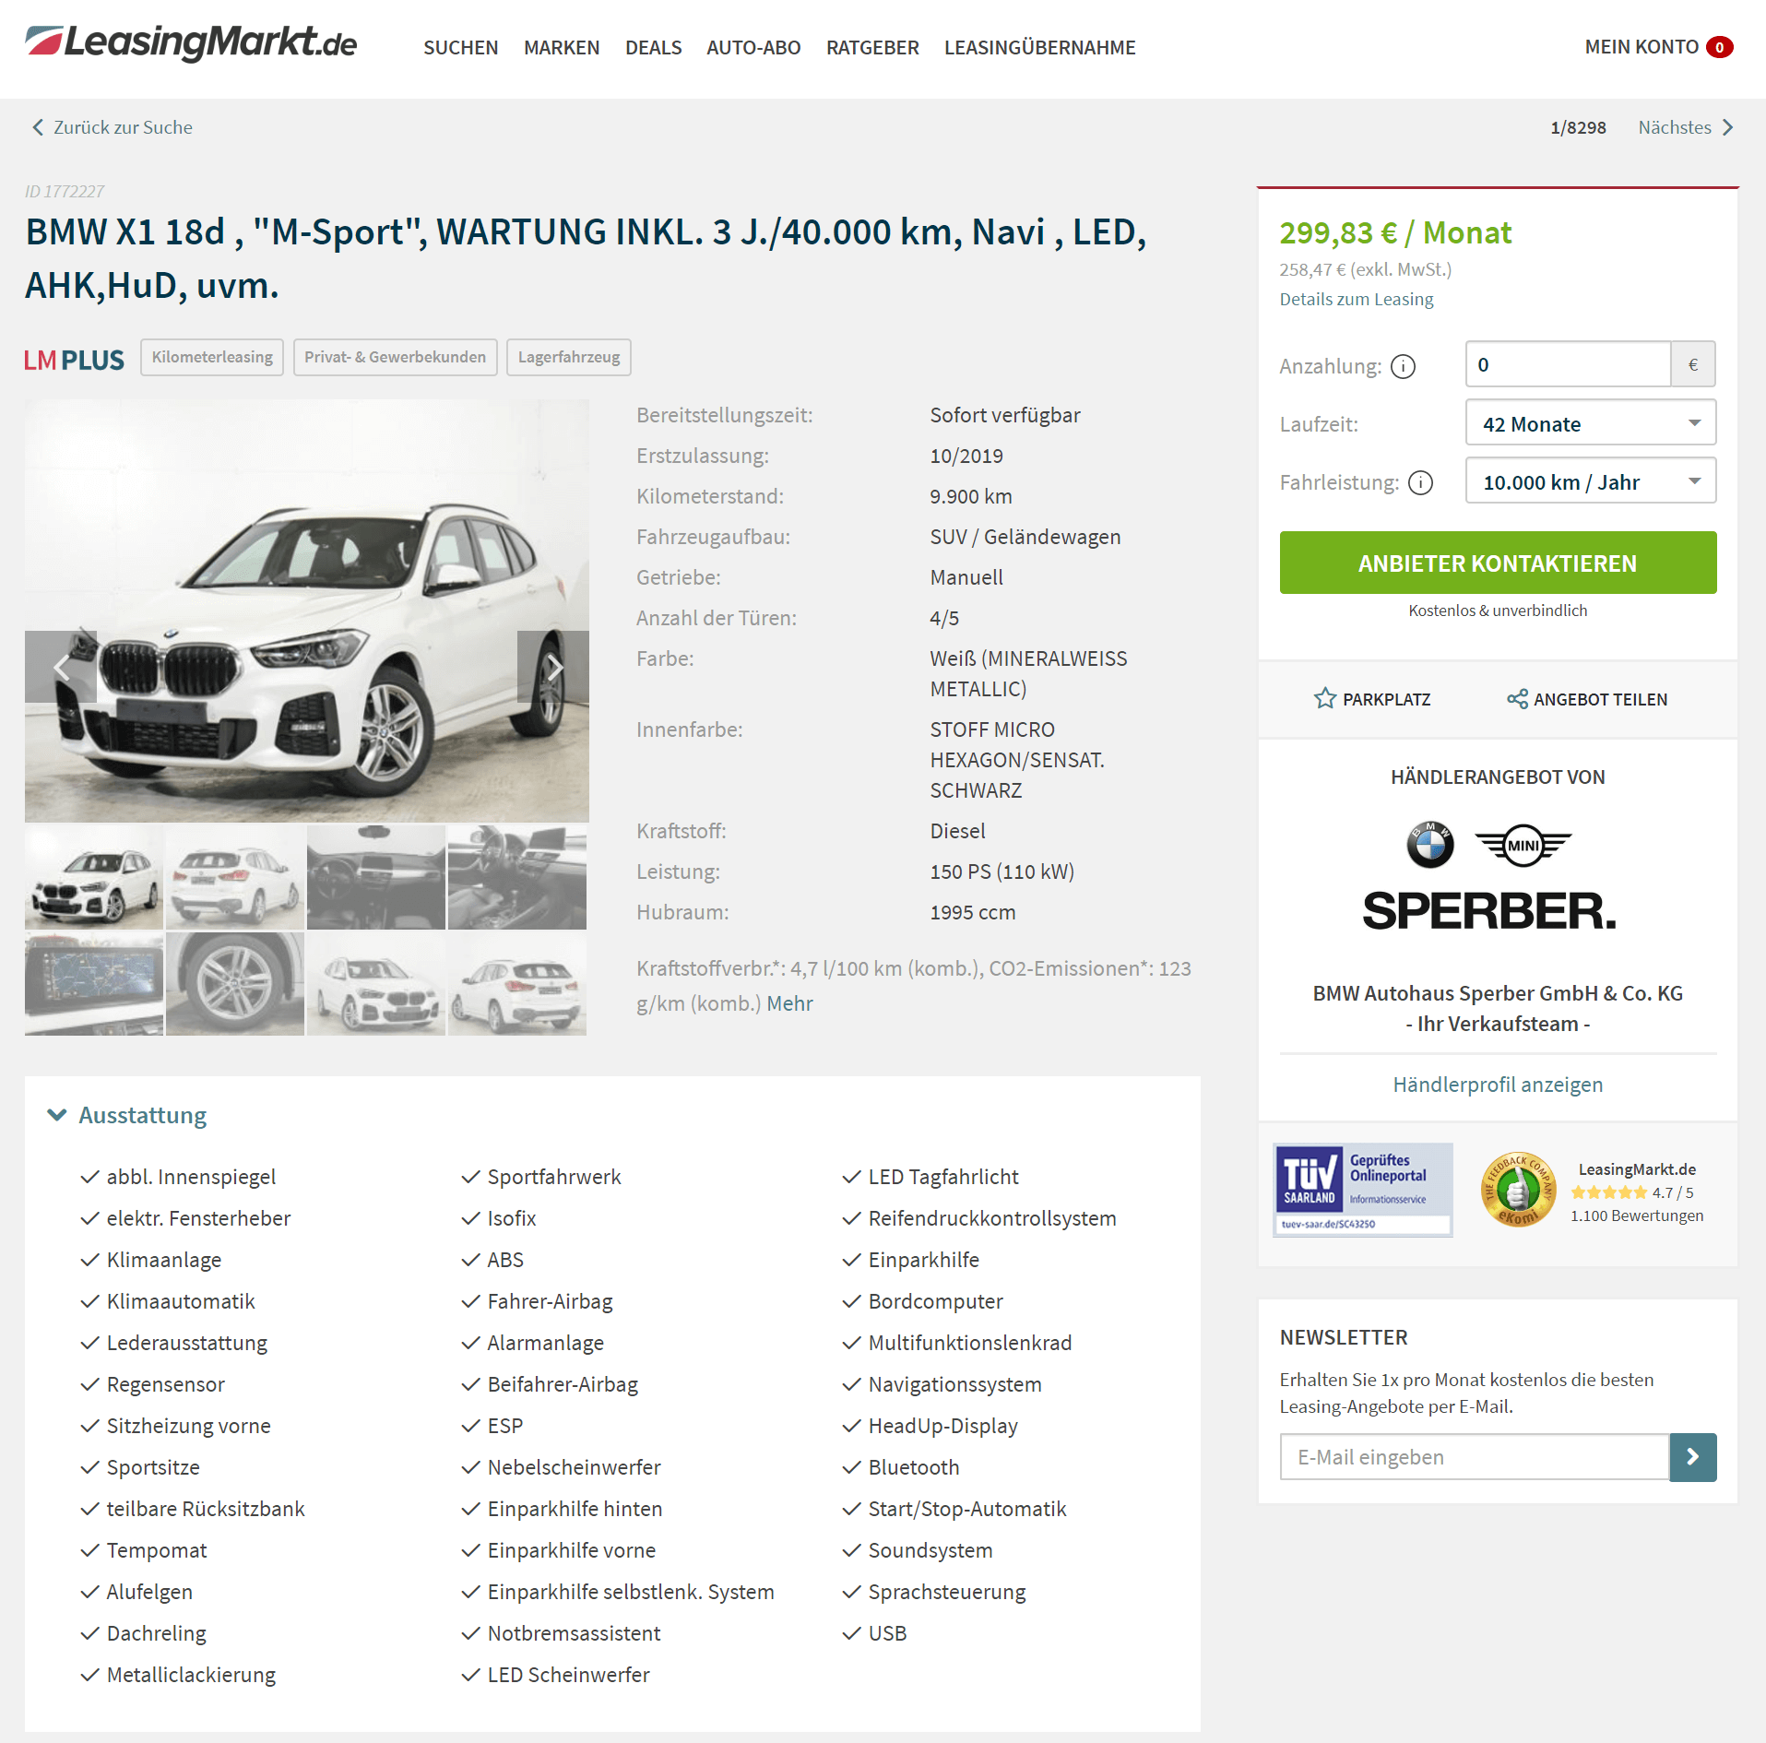Open MEIN KONTO account link
The height and width of the screenshot is (1743, 1766).
coord(1642,46)
